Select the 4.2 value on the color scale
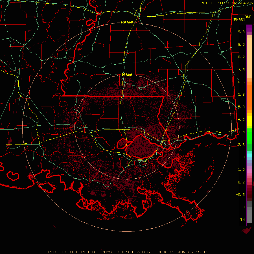Screen dimensions: 254x254 [x=241, y=120]
